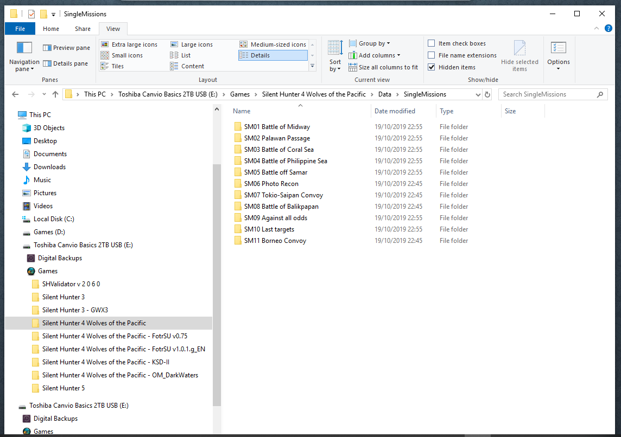Choose Small icons layout

click(122, 55)
